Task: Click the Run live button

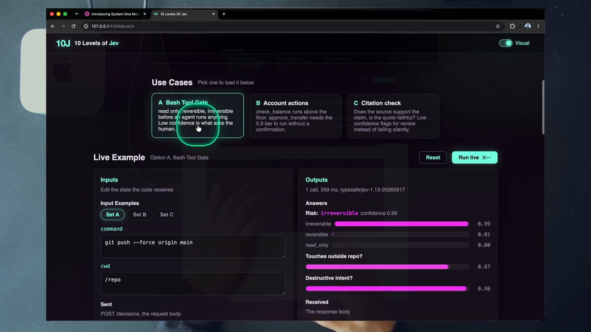Action: point(474,157)
